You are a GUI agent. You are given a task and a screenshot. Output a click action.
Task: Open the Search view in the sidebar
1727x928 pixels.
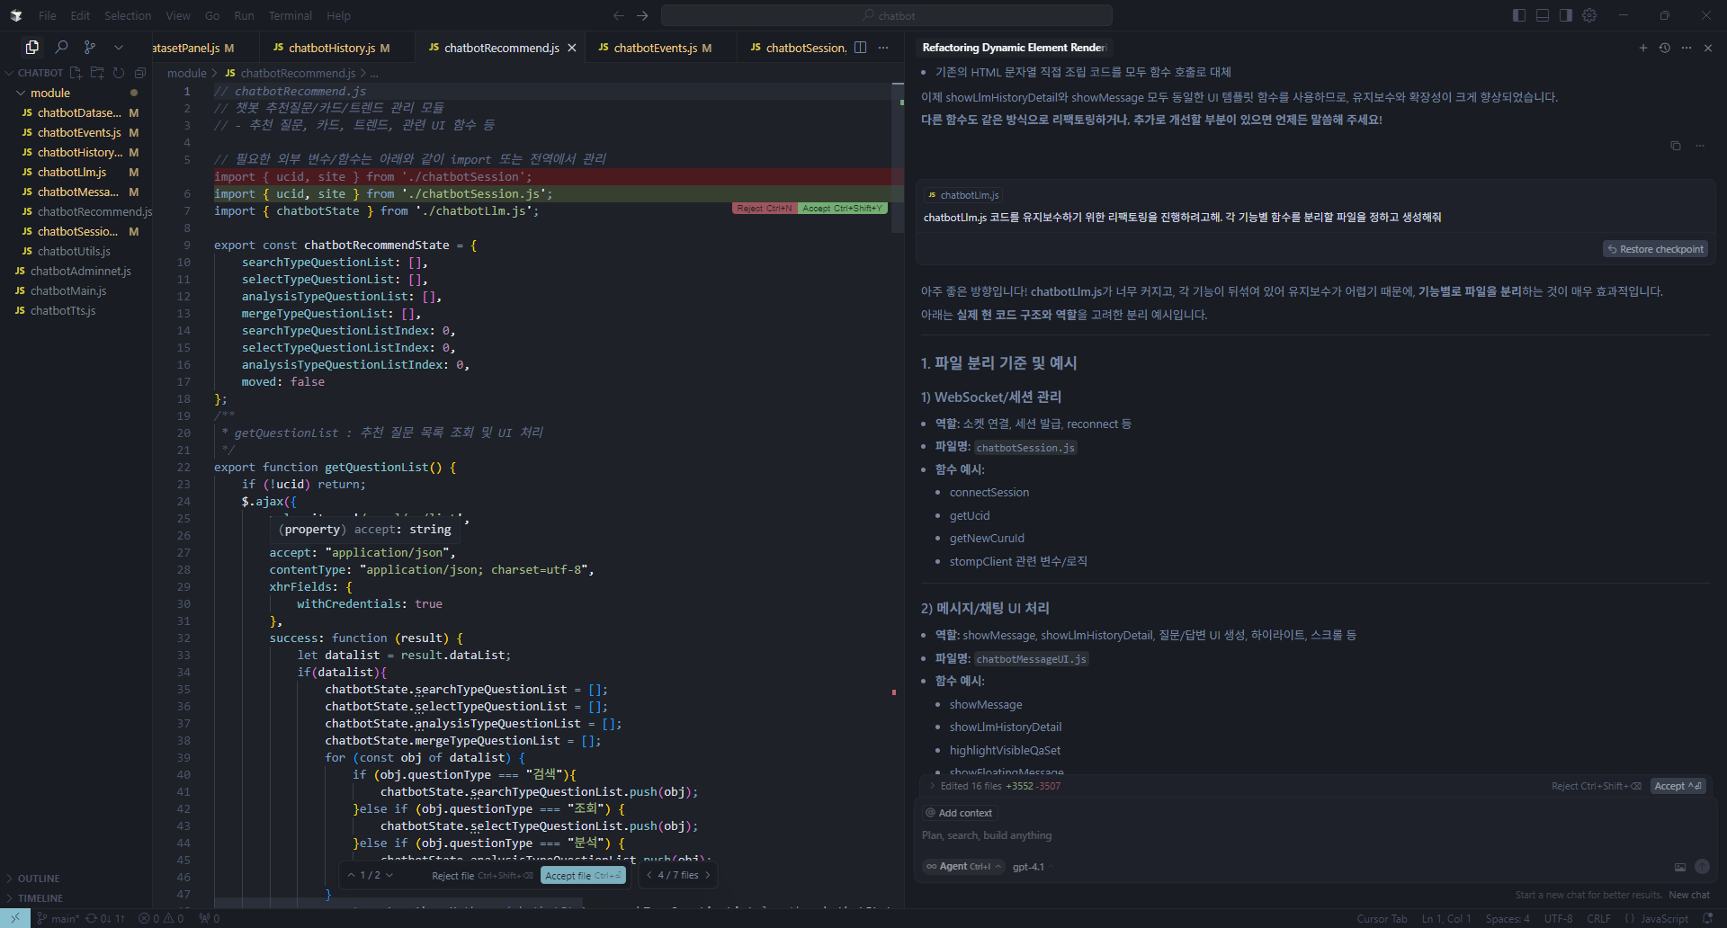[61, 47]
